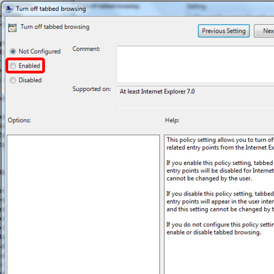The image size is (274, 274).
Task: Advance to the Next Setting
Action: click(x=264, y=31)
